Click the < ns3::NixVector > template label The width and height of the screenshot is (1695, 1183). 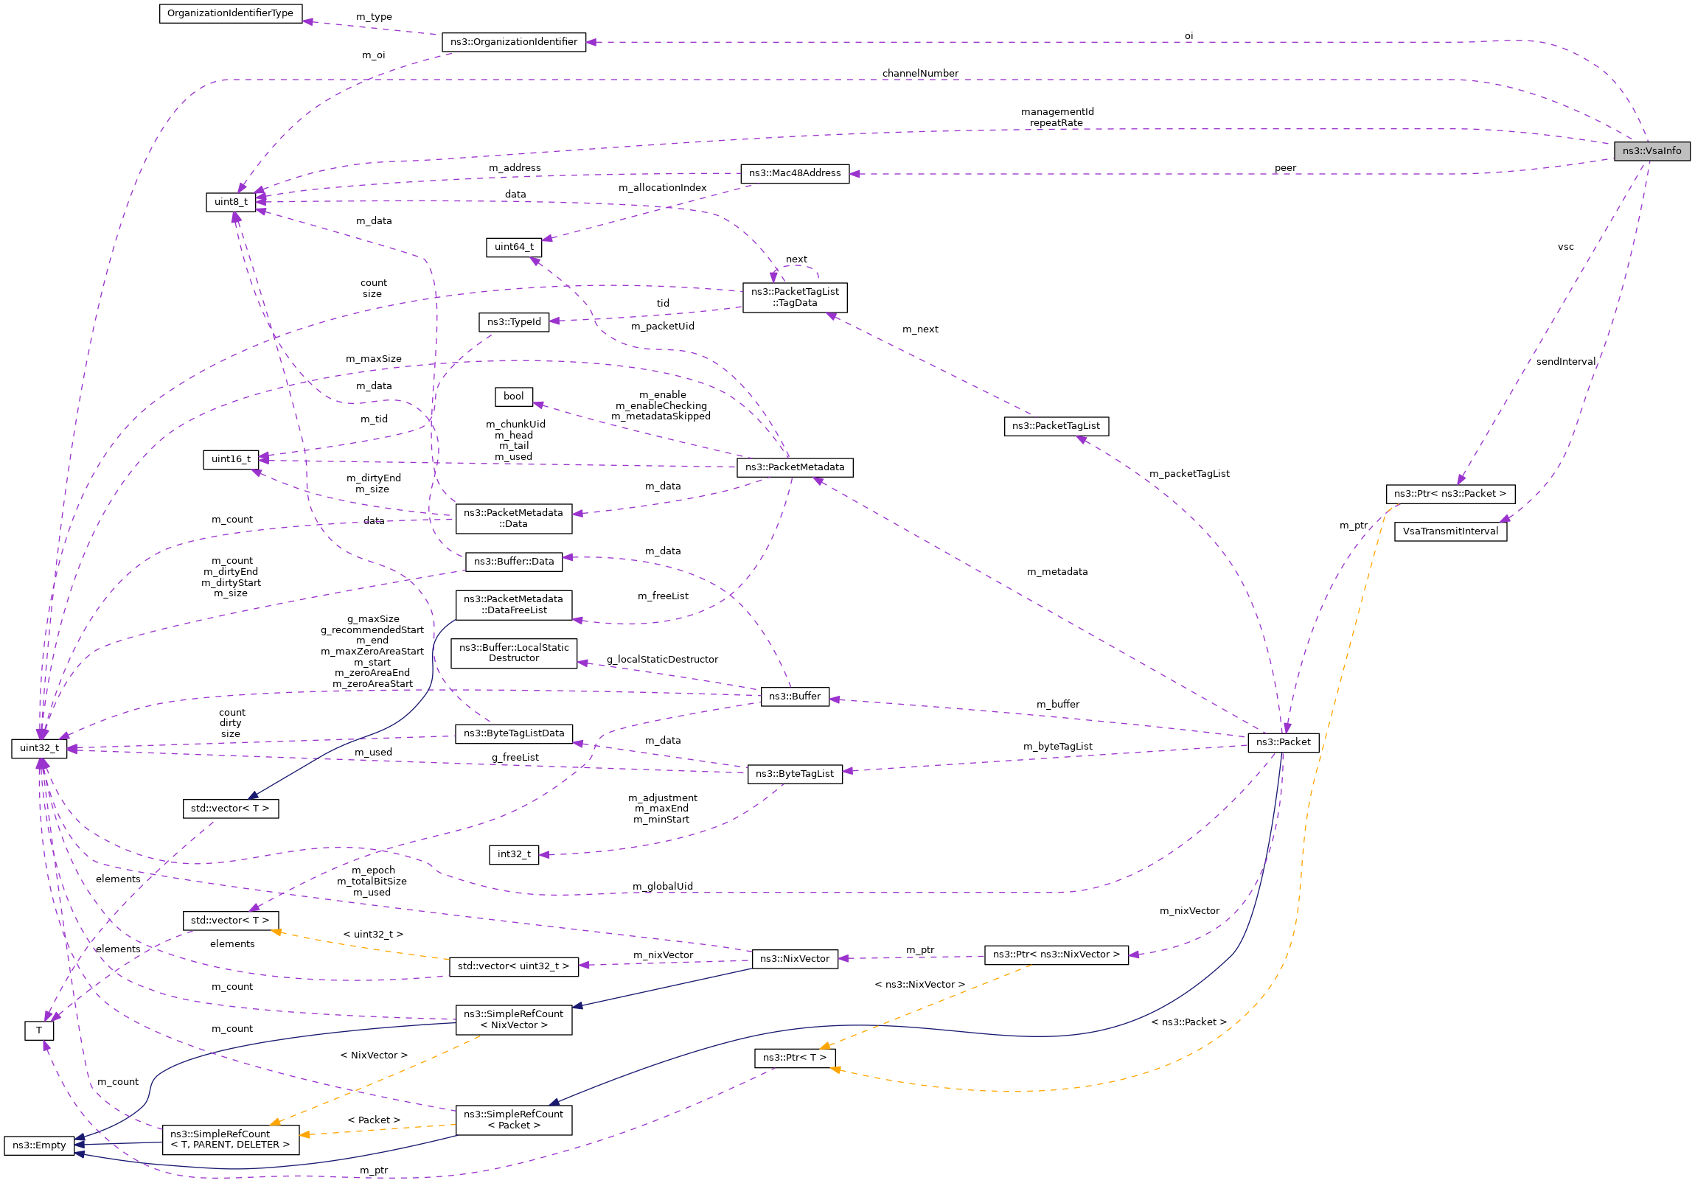click(x=920, y=985)
